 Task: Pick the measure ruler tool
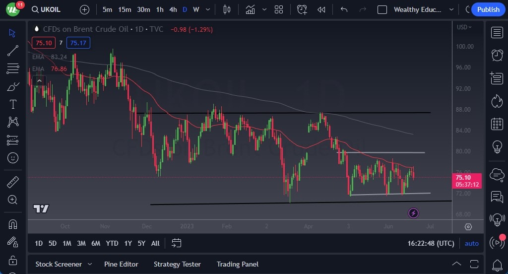[x=13, y=182]
